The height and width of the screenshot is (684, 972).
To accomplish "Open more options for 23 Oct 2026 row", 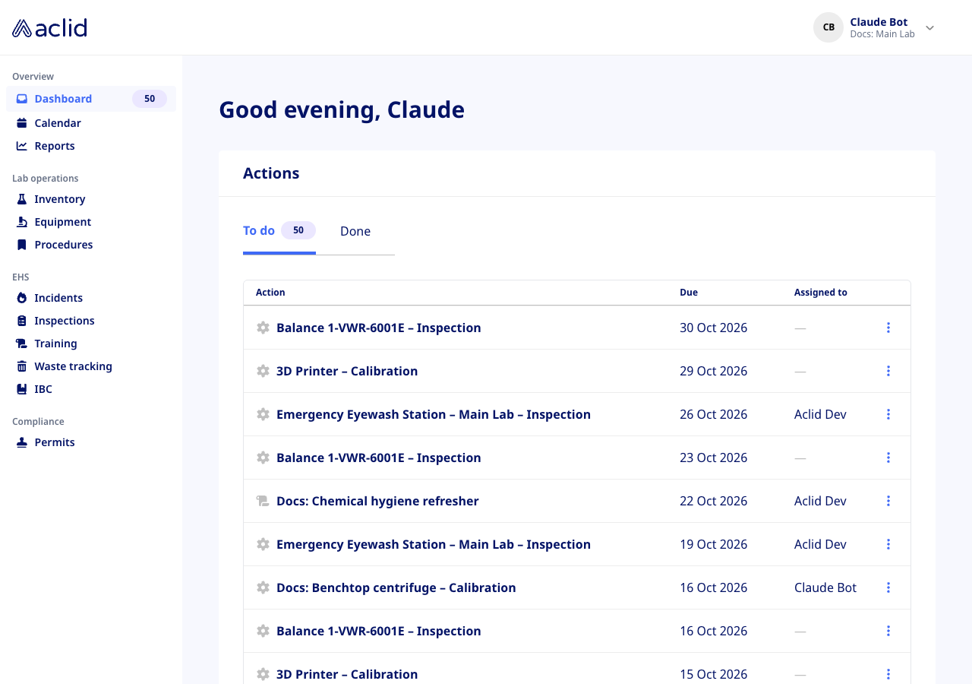I will pos(888,458).
